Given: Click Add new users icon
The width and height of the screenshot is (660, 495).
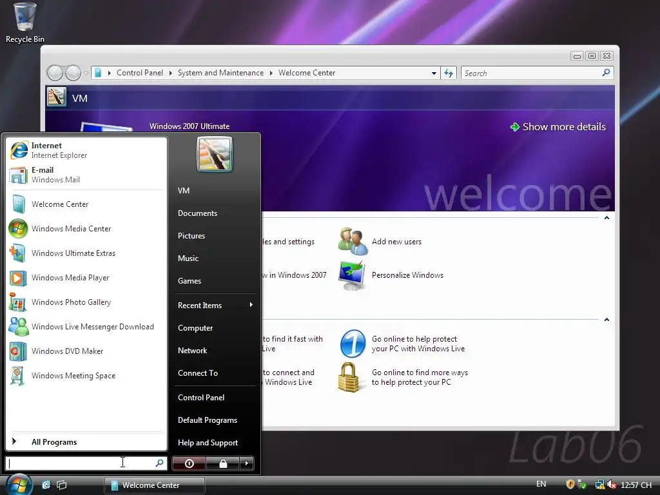Looking at the screenshot, I should click(x=353, y=242).
